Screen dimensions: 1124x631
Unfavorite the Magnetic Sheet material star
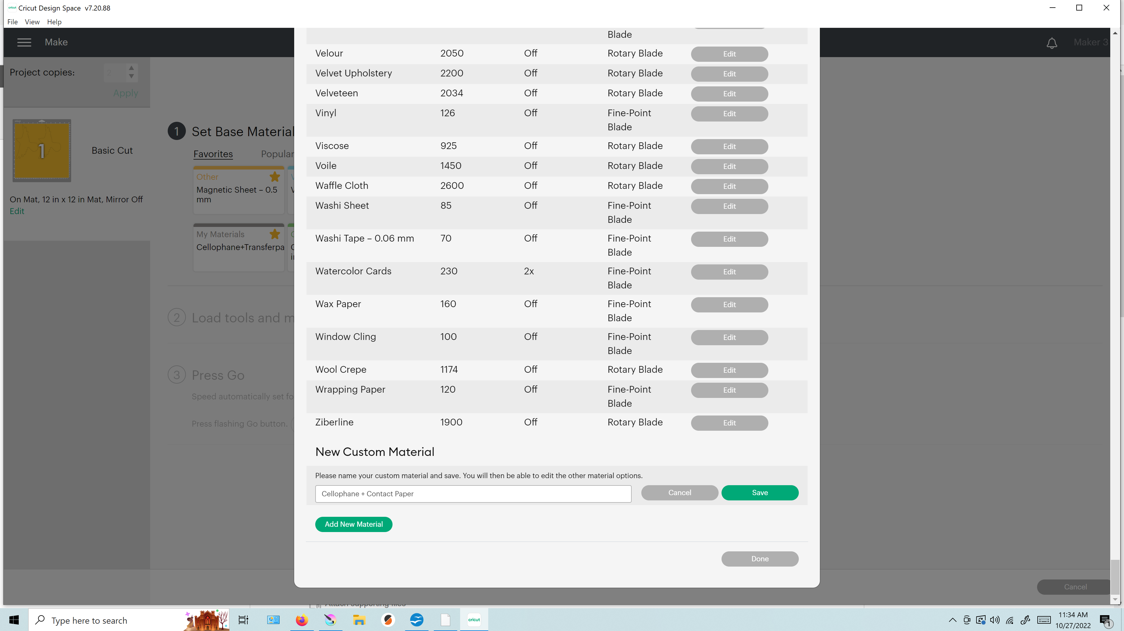[x=275, y=177]
